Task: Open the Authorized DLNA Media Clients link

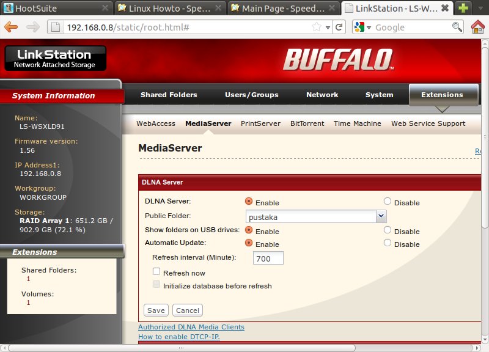Action: click(191, 327)
